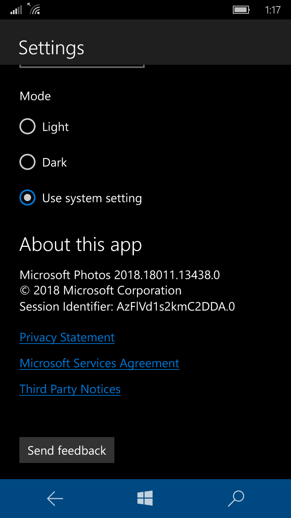Tap the search magnifier icon
This screenshot has height=518, width=291.
(x=236, y=499)
